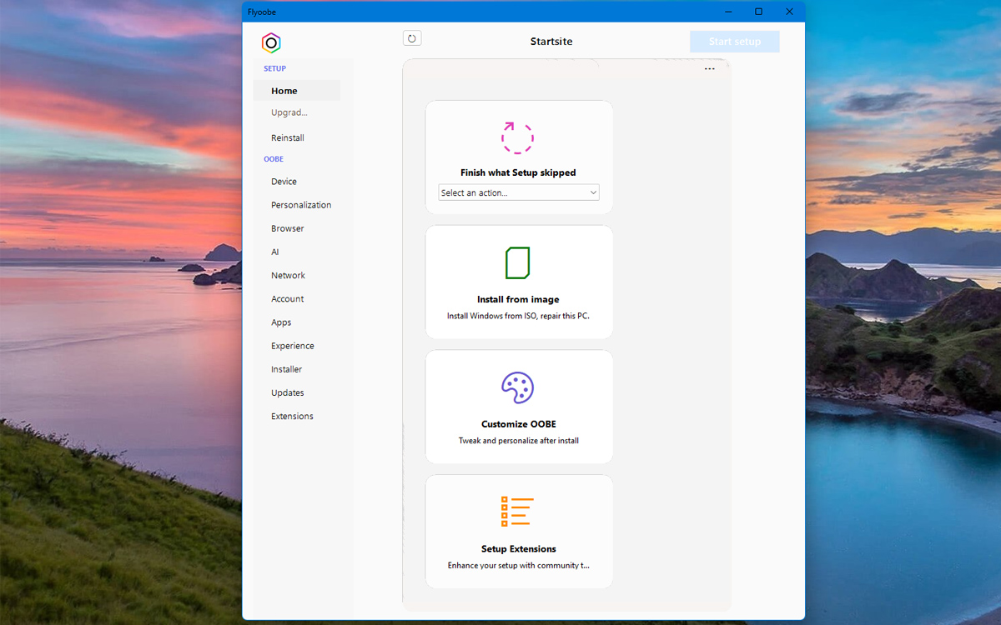Viewport: 1001px width, 625px height.
Task: Open the AI sidebar item
Action: [275, 252]
